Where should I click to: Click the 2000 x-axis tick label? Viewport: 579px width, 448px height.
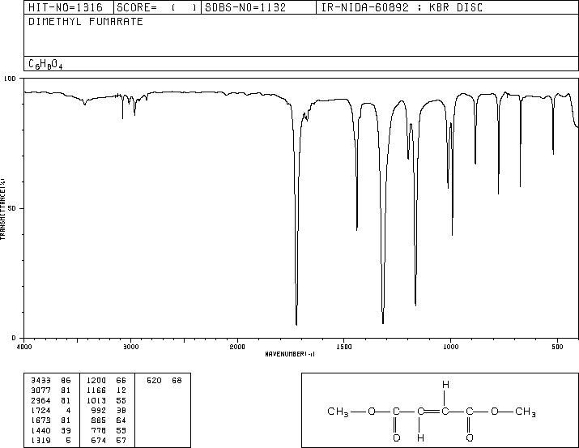coord(237,347)
